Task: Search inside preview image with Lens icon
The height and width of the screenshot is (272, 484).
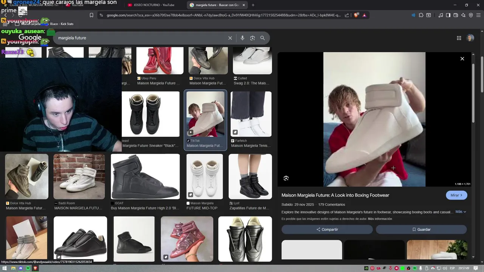Action: point(286,178)
